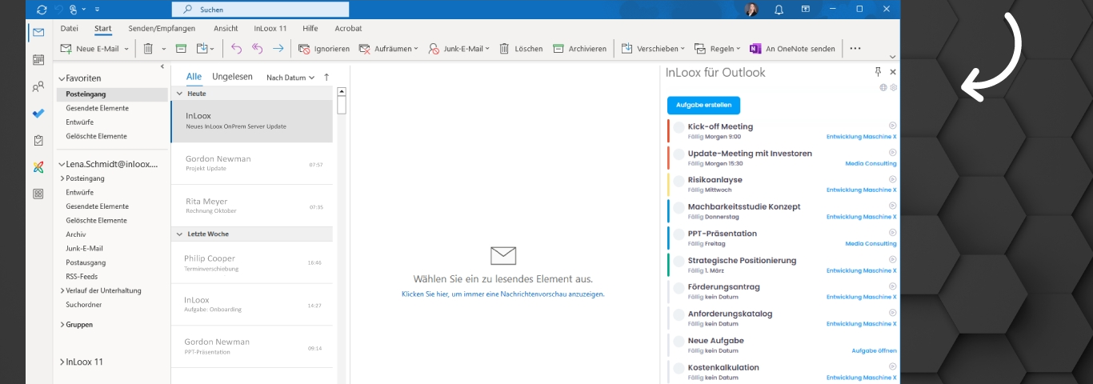This screenshot has width=1093, height=384.
Task: Click the Löschen toolbar button
Action: (x=521, y=49)
